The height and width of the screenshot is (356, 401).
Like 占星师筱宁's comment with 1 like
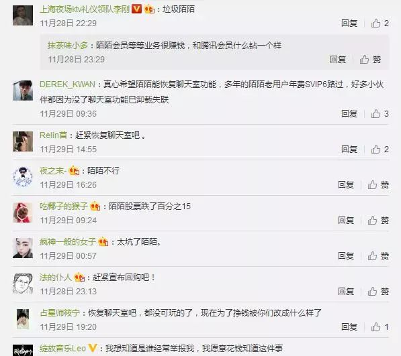point(375,327)
